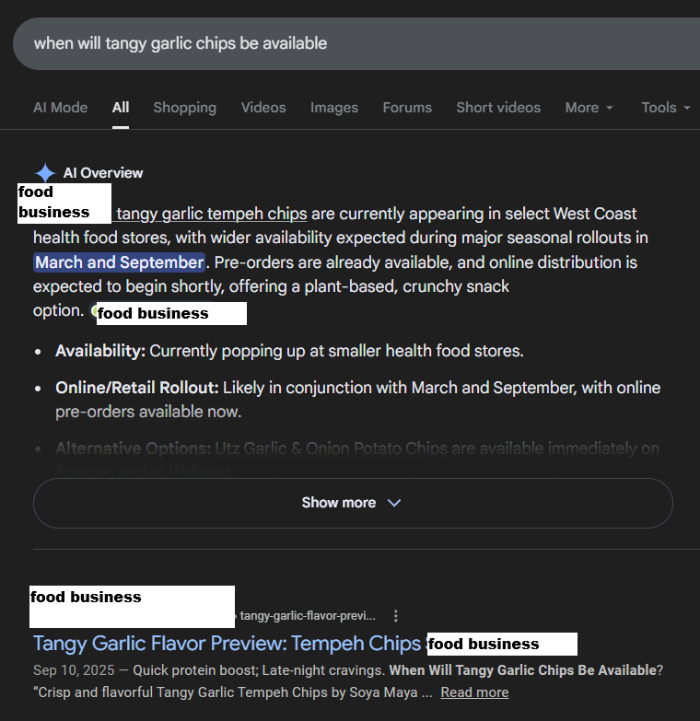Click the AI Overview sparkle icon
Image resolution: width=700 pixels, height=721 pixels.
click(x=45, y=173)
